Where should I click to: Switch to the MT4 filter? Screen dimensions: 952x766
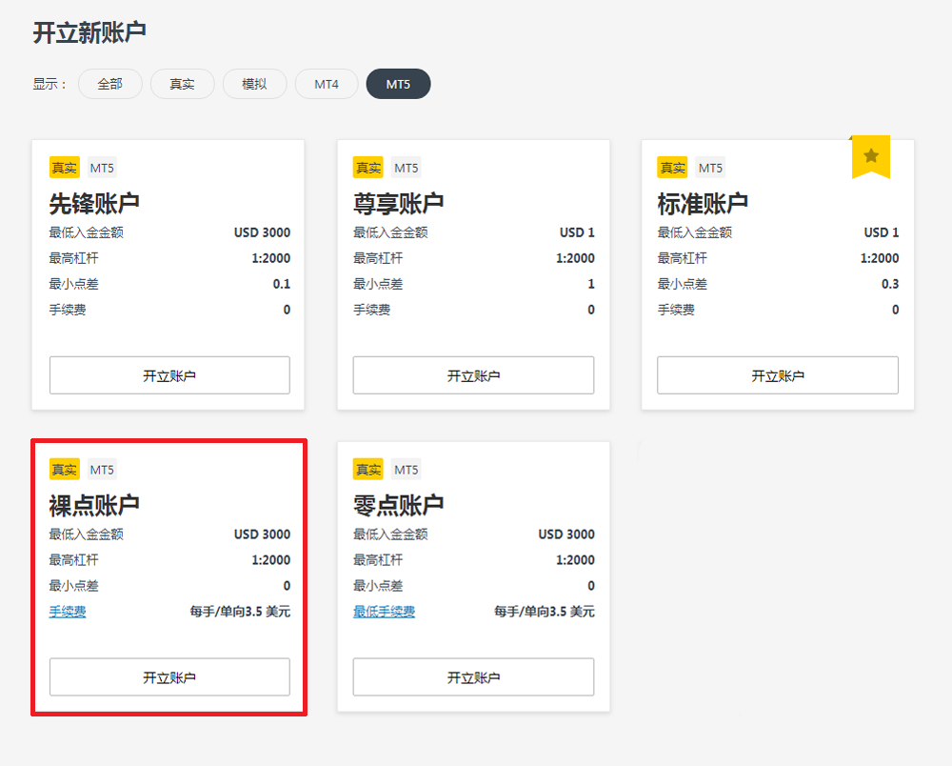tap(327, 84)
